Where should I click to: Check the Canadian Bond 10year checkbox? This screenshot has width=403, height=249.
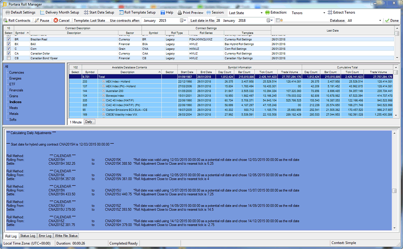click(x=9, y=58)
